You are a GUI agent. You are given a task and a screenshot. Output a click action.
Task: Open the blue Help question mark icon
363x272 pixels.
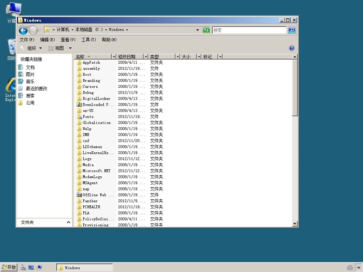[292, 48]
